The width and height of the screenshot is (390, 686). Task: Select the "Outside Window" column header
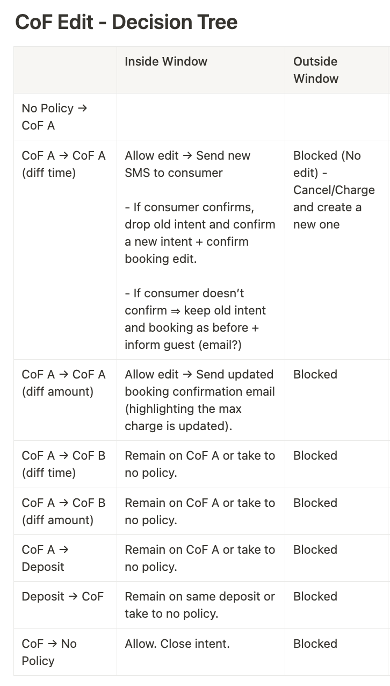tap(316, 70)
